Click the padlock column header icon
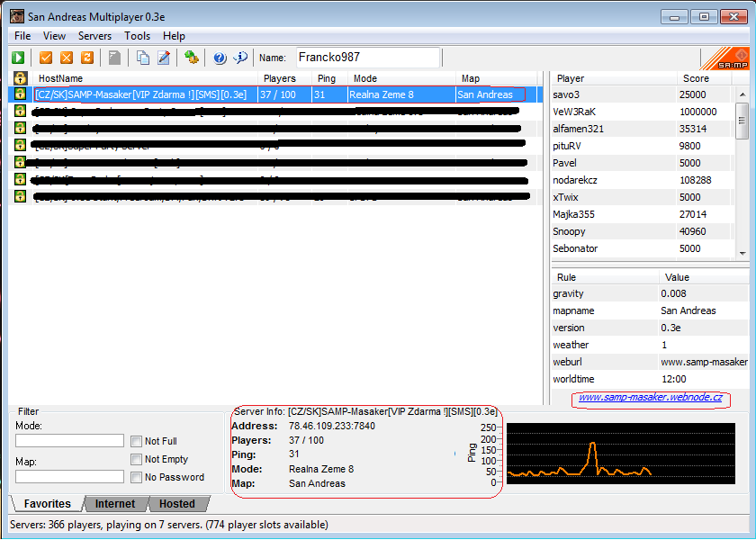This screenshot has height=540, width=756. click(x=20, y=78)
